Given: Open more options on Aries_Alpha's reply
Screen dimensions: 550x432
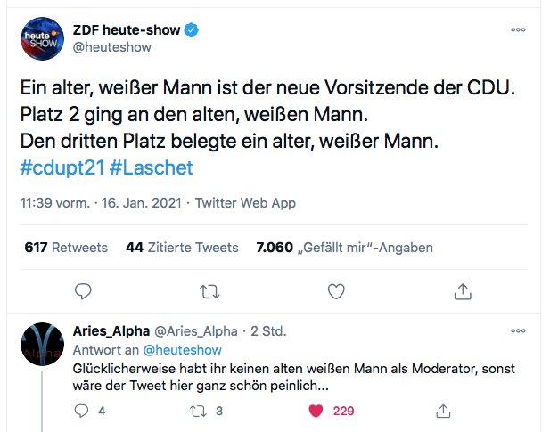Looking at the screenshot, I should point(518,330).
